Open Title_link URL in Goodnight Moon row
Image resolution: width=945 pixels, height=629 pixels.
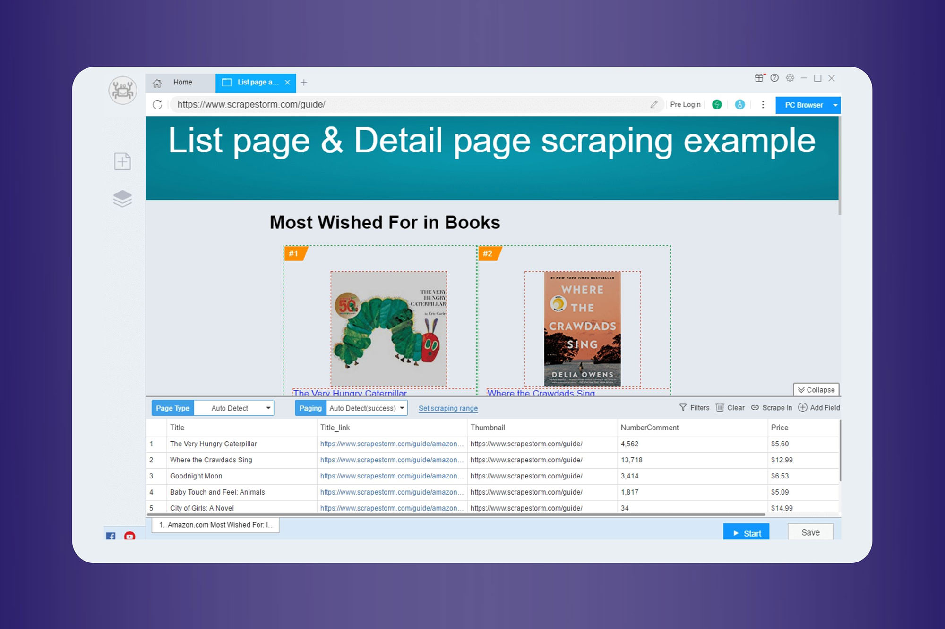[391, 476]
